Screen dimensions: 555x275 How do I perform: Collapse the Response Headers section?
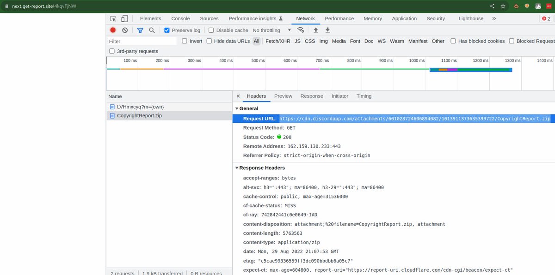[x=237, y=168]
